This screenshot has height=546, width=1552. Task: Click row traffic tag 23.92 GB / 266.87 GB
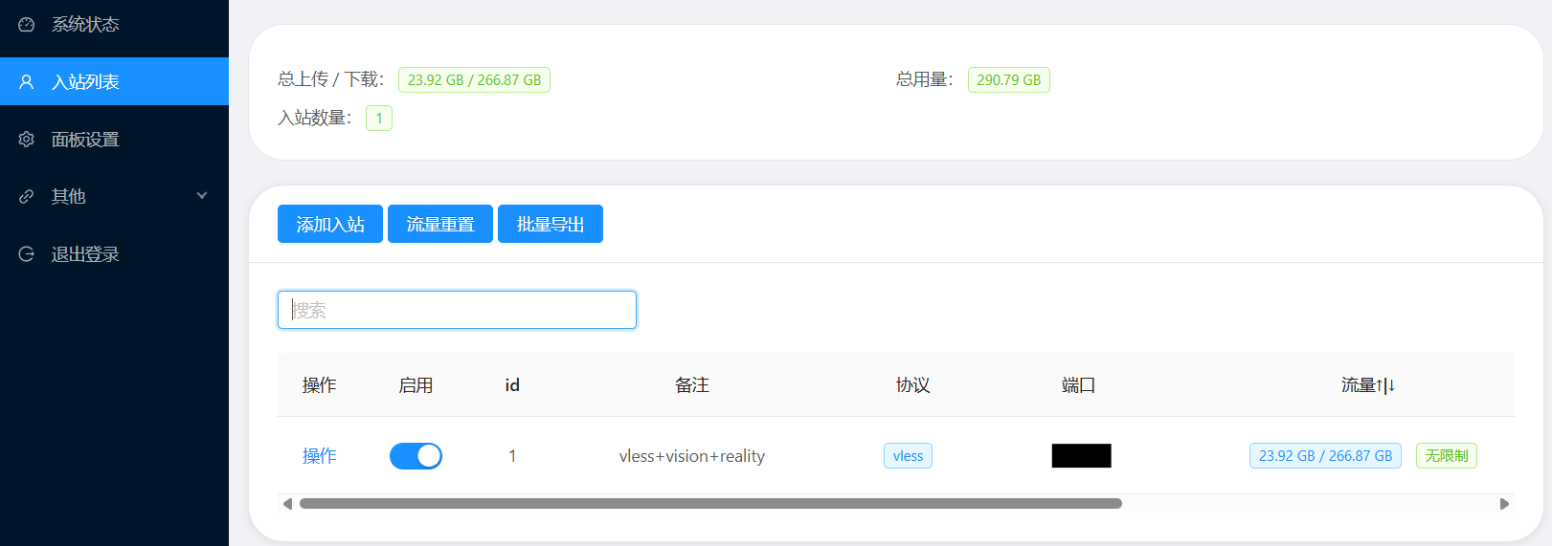(x=1325, y=456)
